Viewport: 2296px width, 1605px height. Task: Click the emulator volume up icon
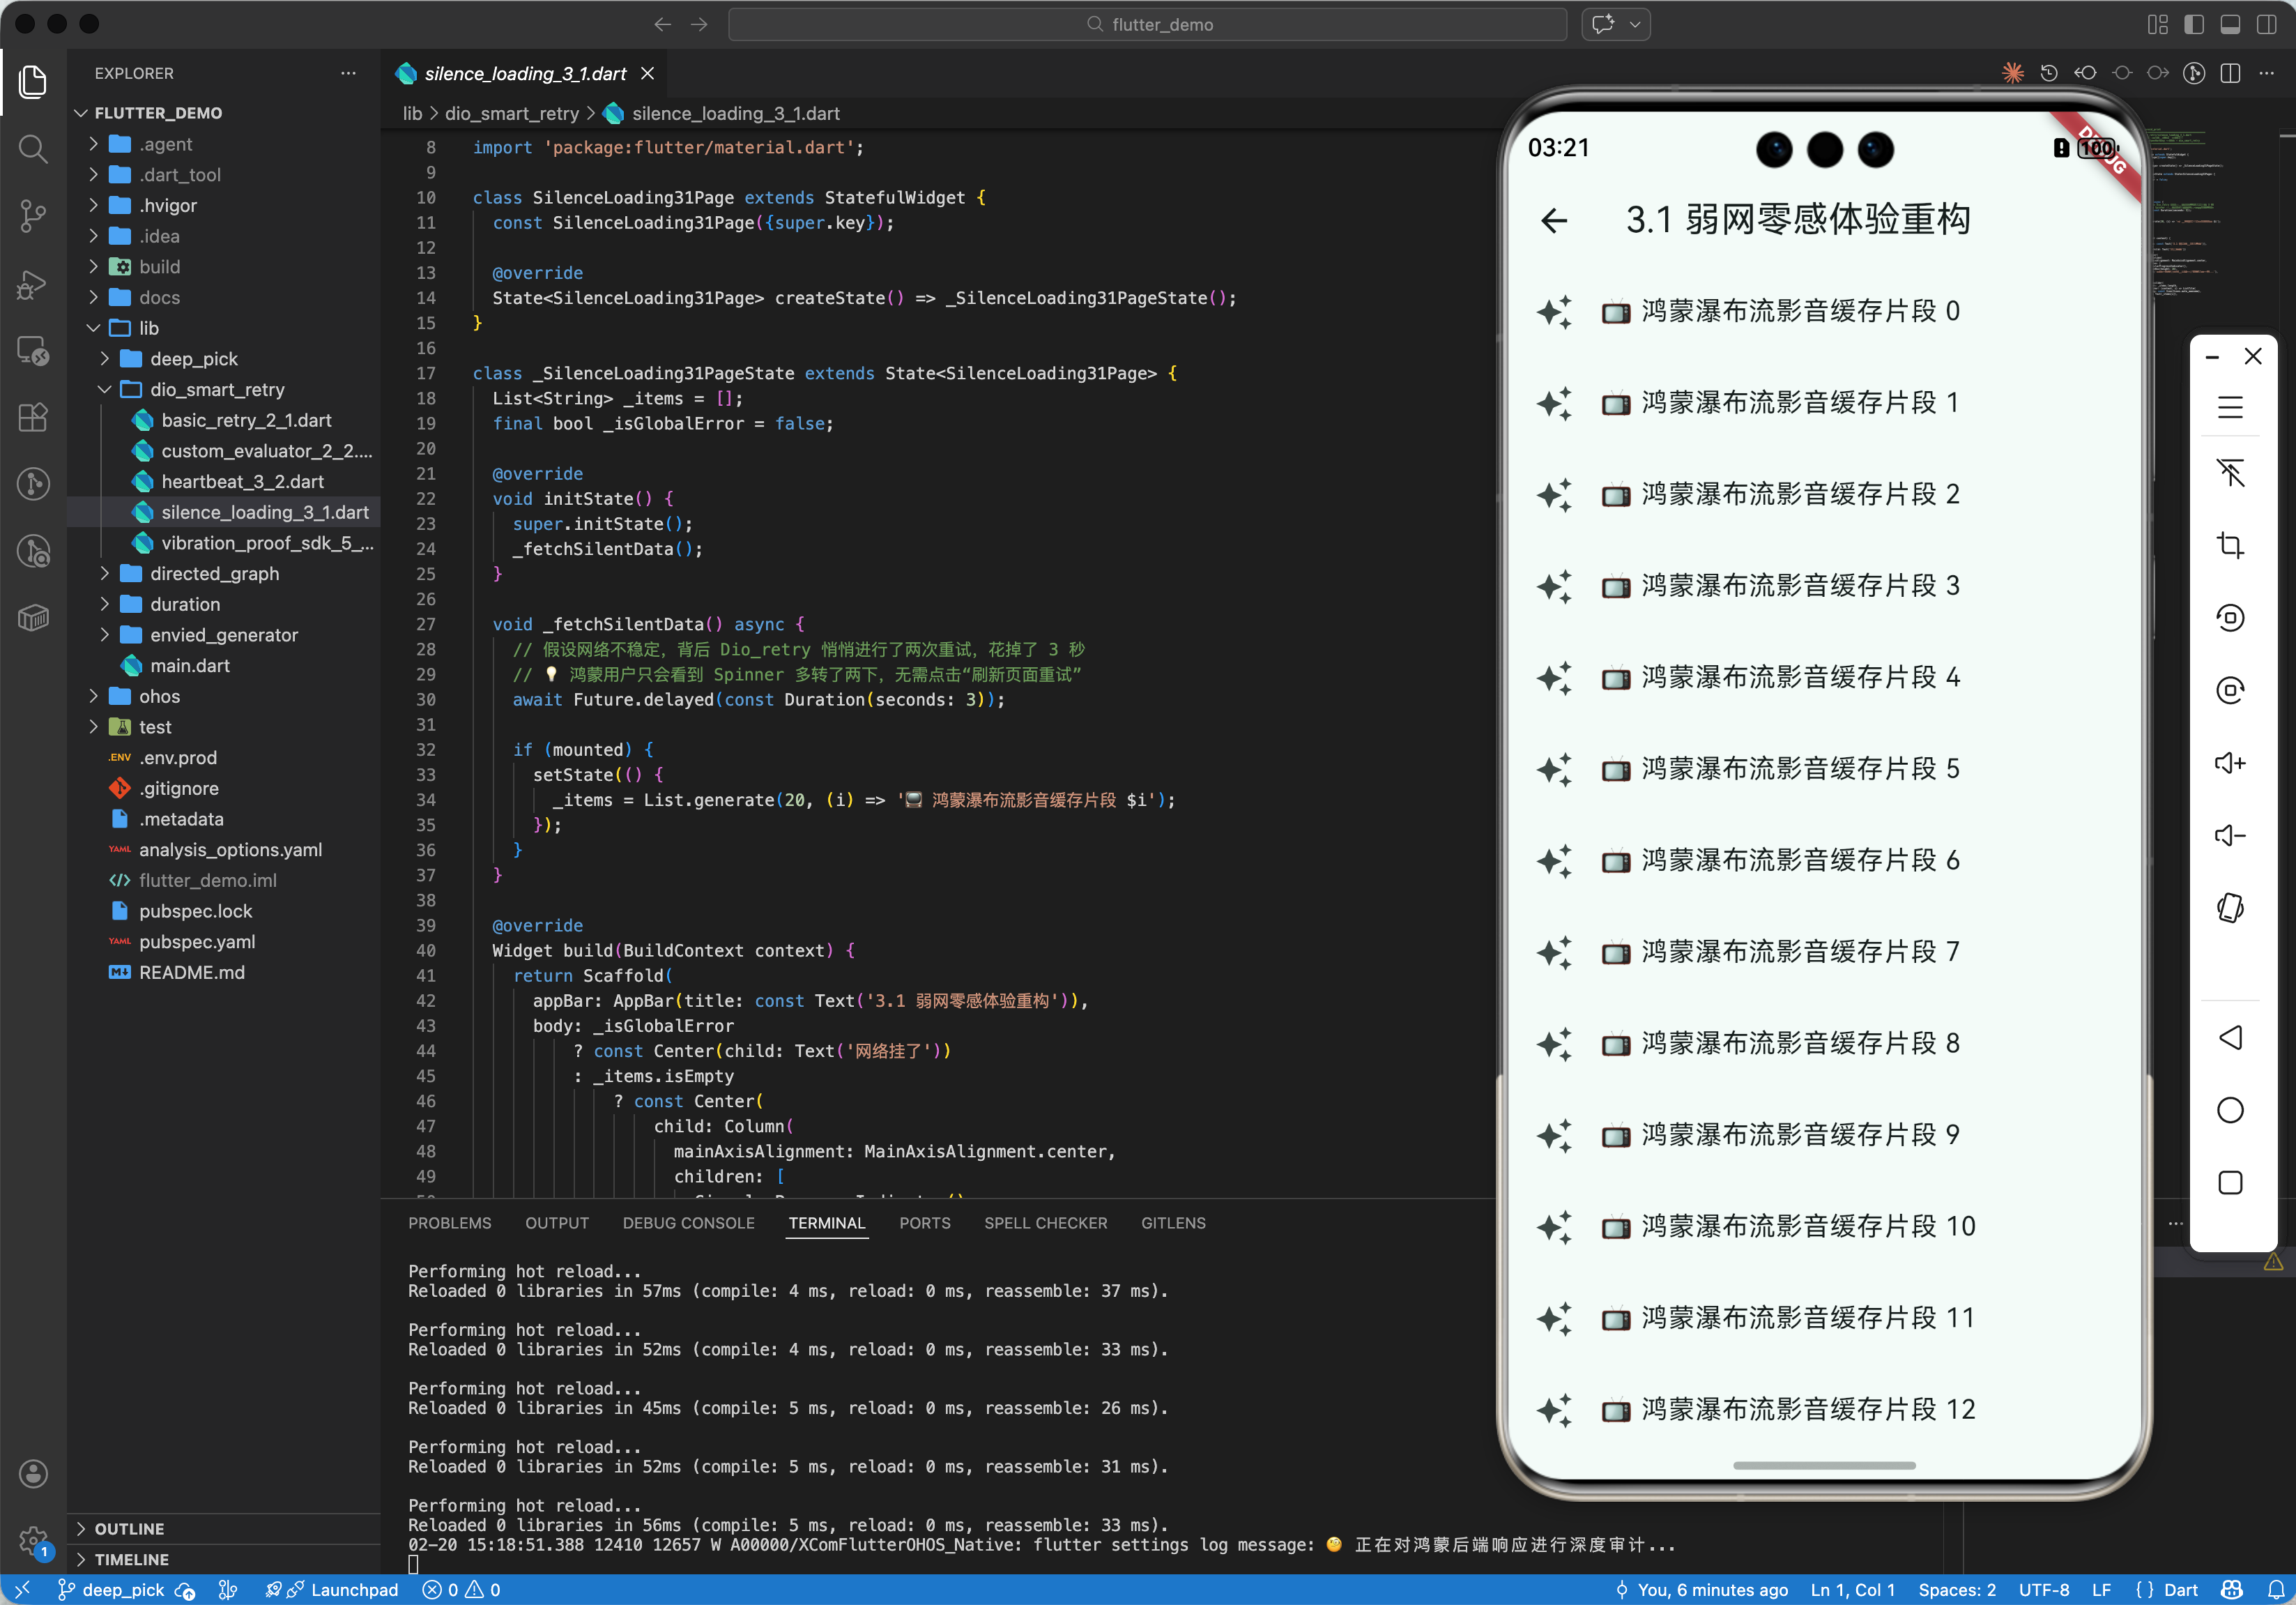point(2230,763)
